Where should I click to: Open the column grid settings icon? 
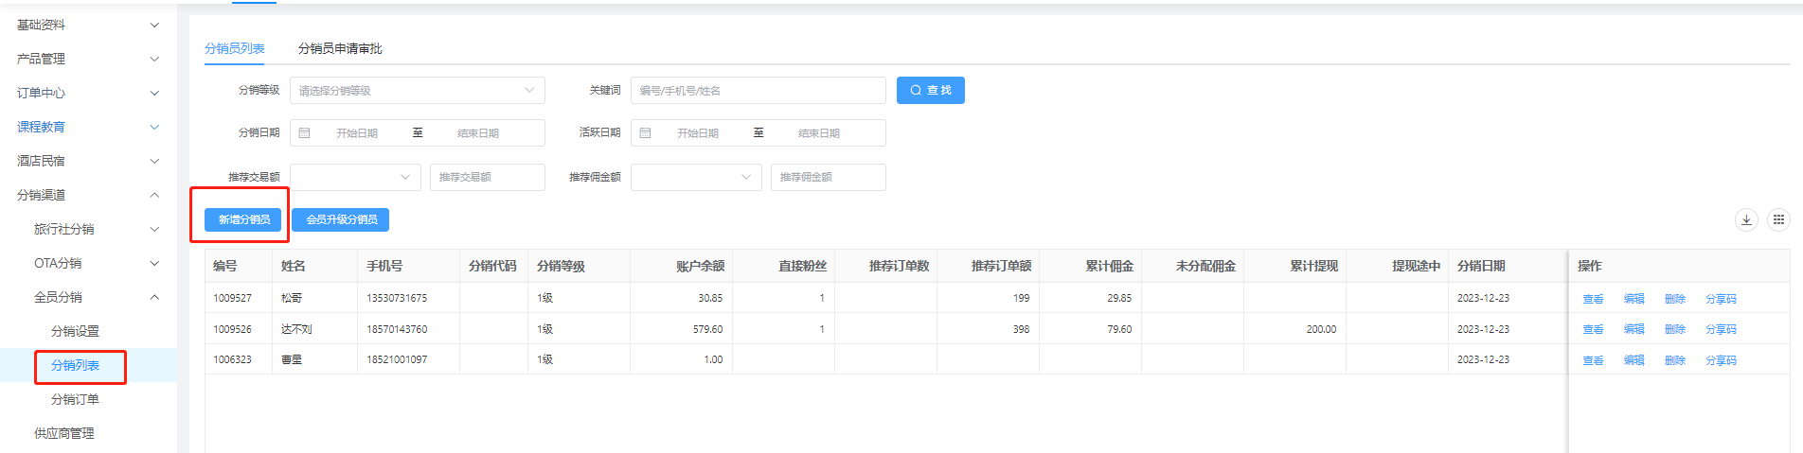click(1778, 219)
